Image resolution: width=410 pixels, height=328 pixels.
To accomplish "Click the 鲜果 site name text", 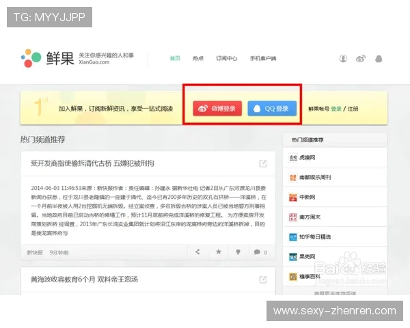I will tap(60, 58).
